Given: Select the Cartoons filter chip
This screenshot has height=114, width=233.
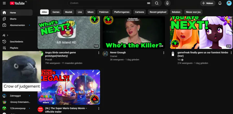Looking at the screenshot, I should click(x=140, y=12).
